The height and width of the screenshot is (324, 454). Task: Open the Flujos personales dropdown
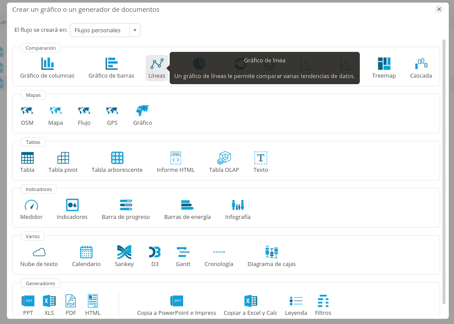click(x=105, y=30)
